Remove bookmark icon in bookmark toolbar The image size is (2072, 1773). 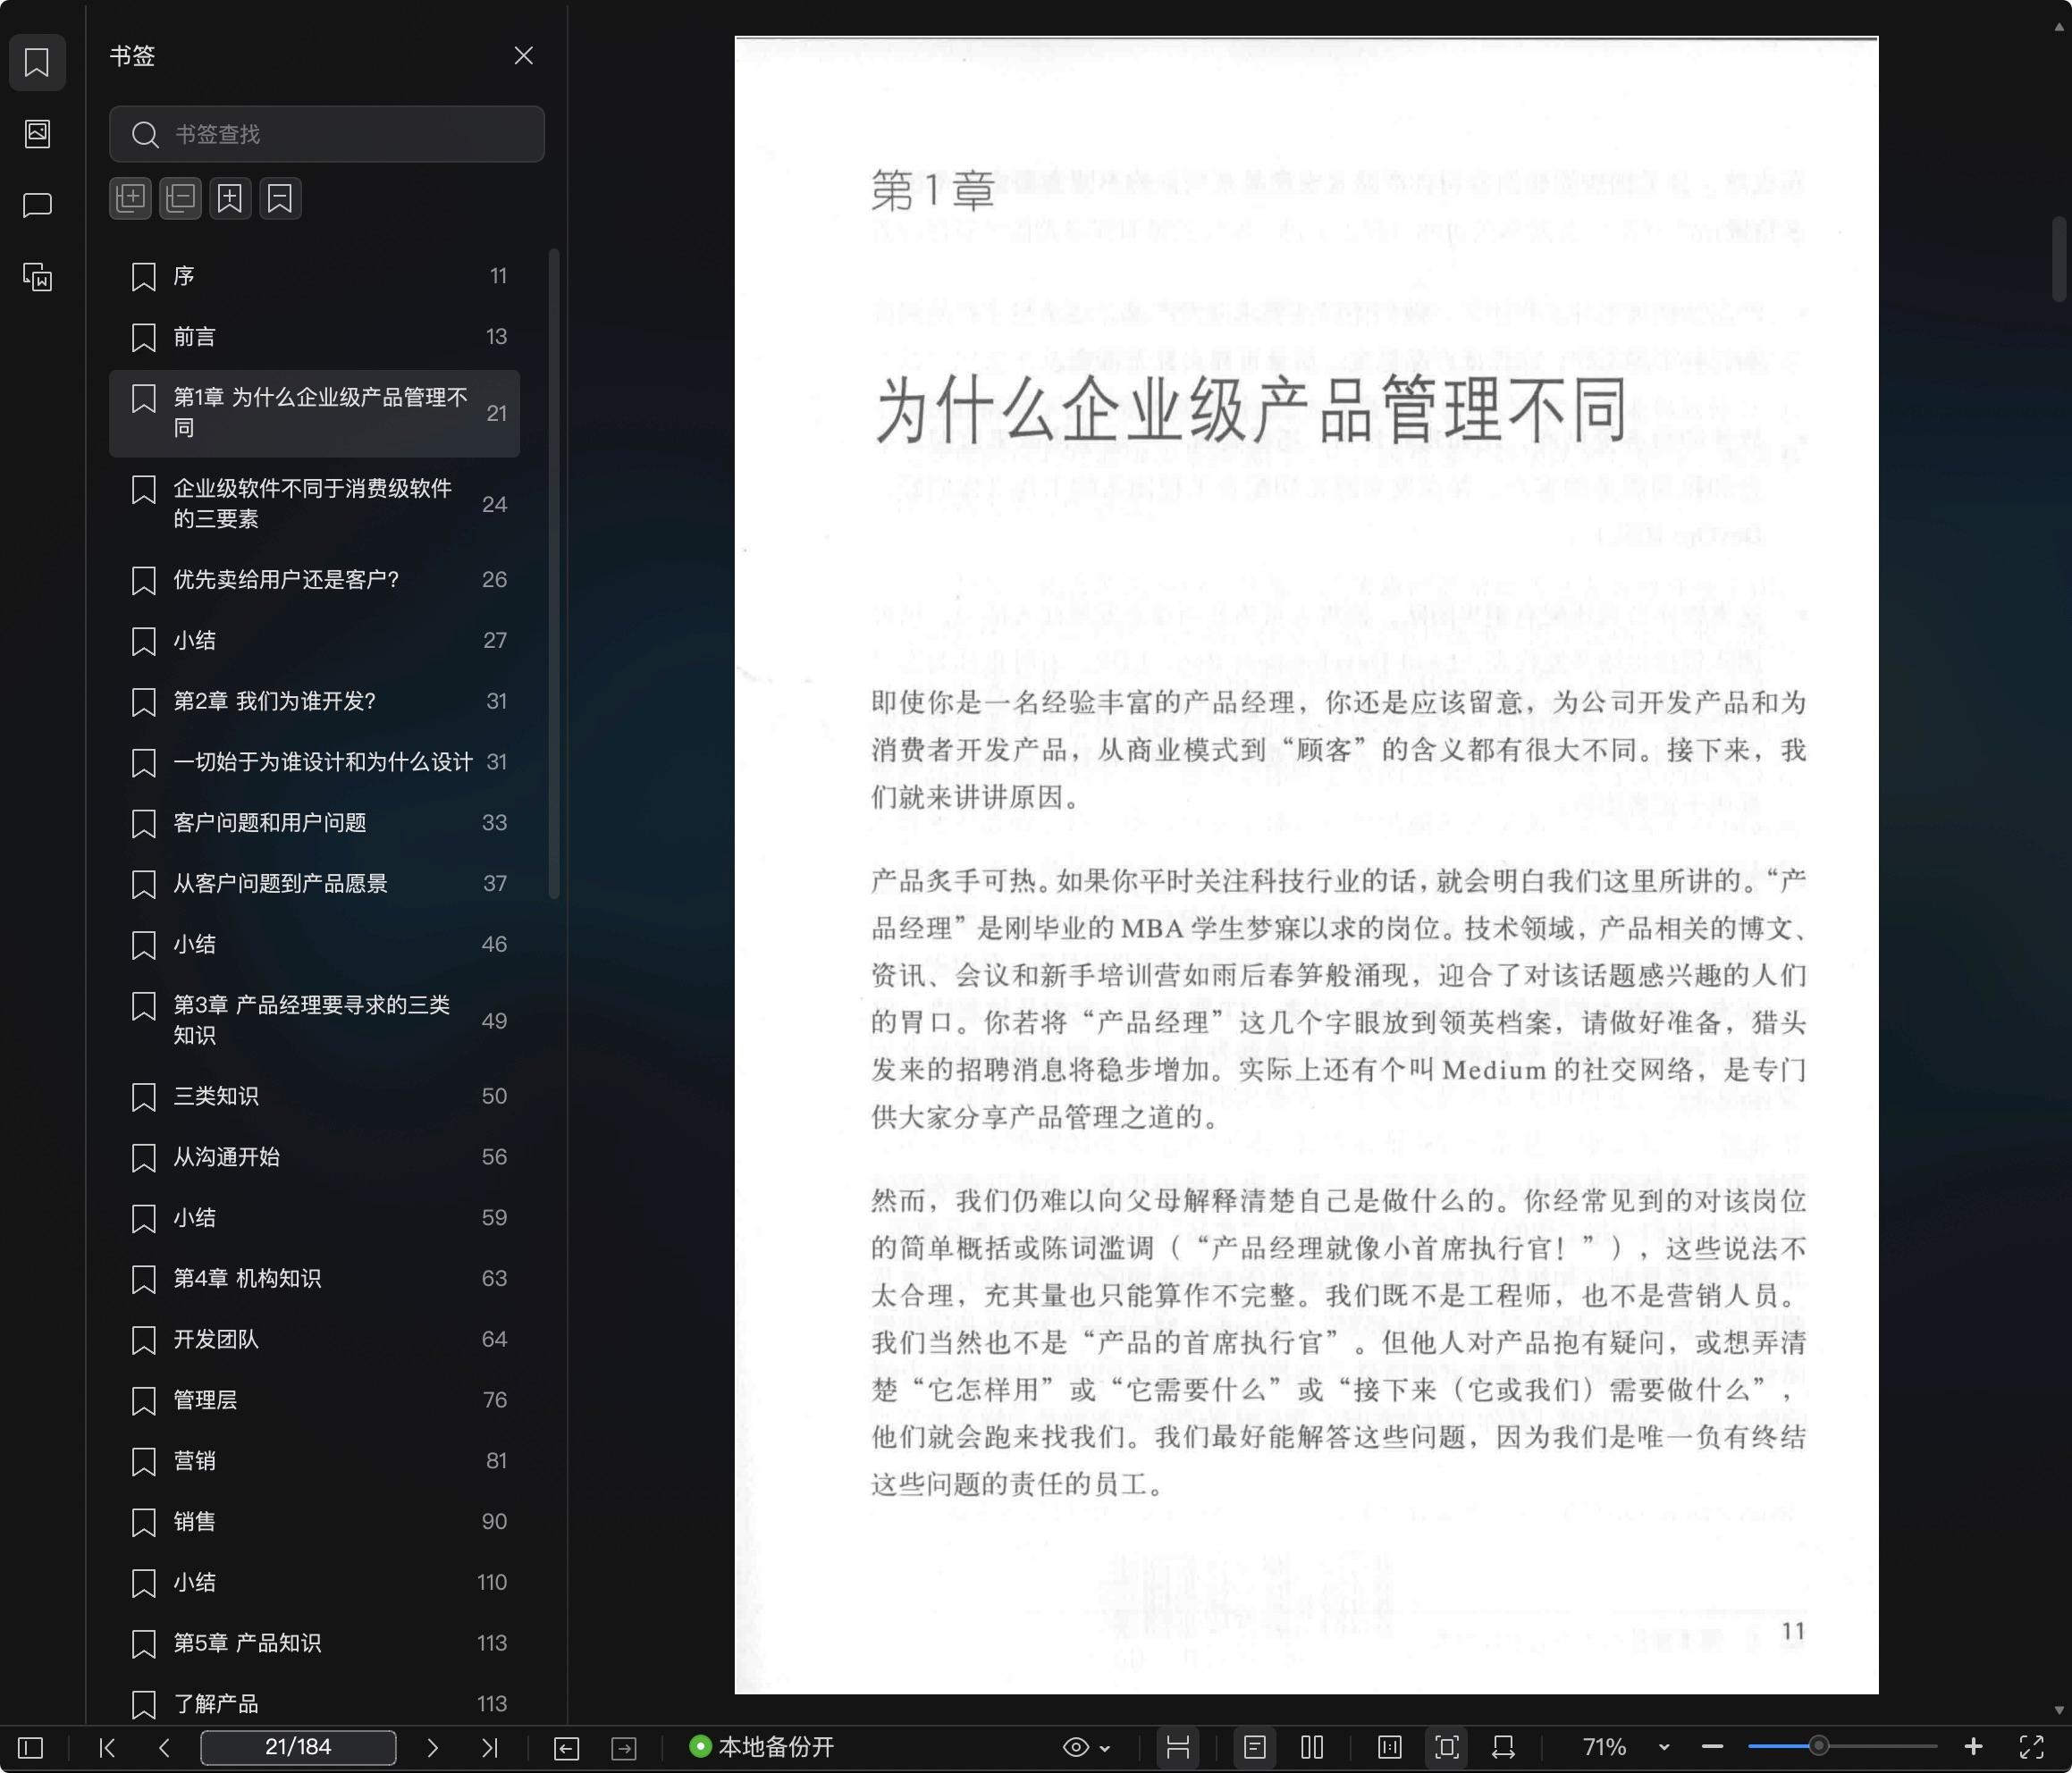click(x=280, y=198)
